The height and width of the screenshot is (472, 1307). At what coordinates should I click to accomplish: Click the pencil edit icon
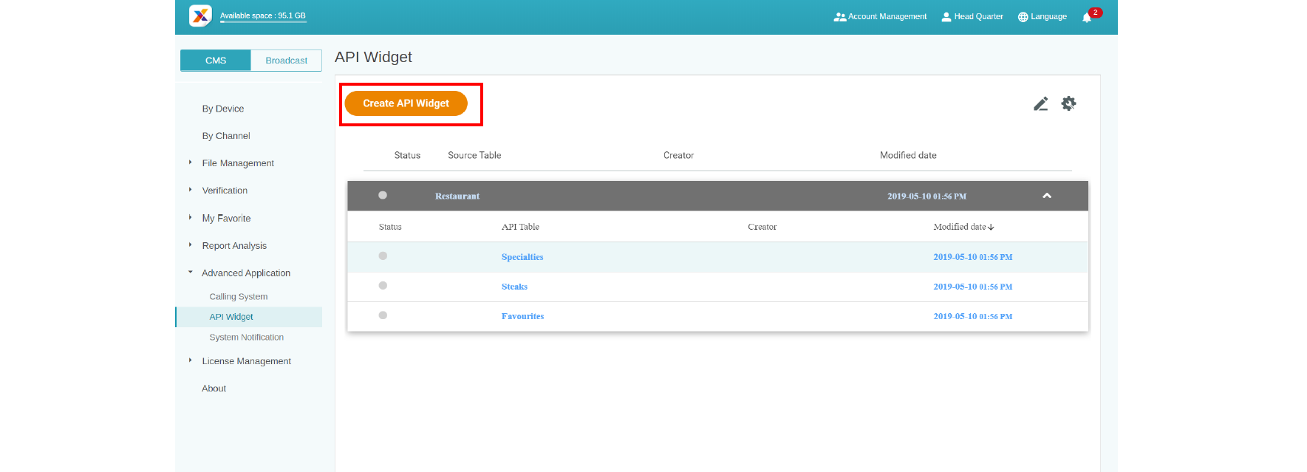(1040, 104)
